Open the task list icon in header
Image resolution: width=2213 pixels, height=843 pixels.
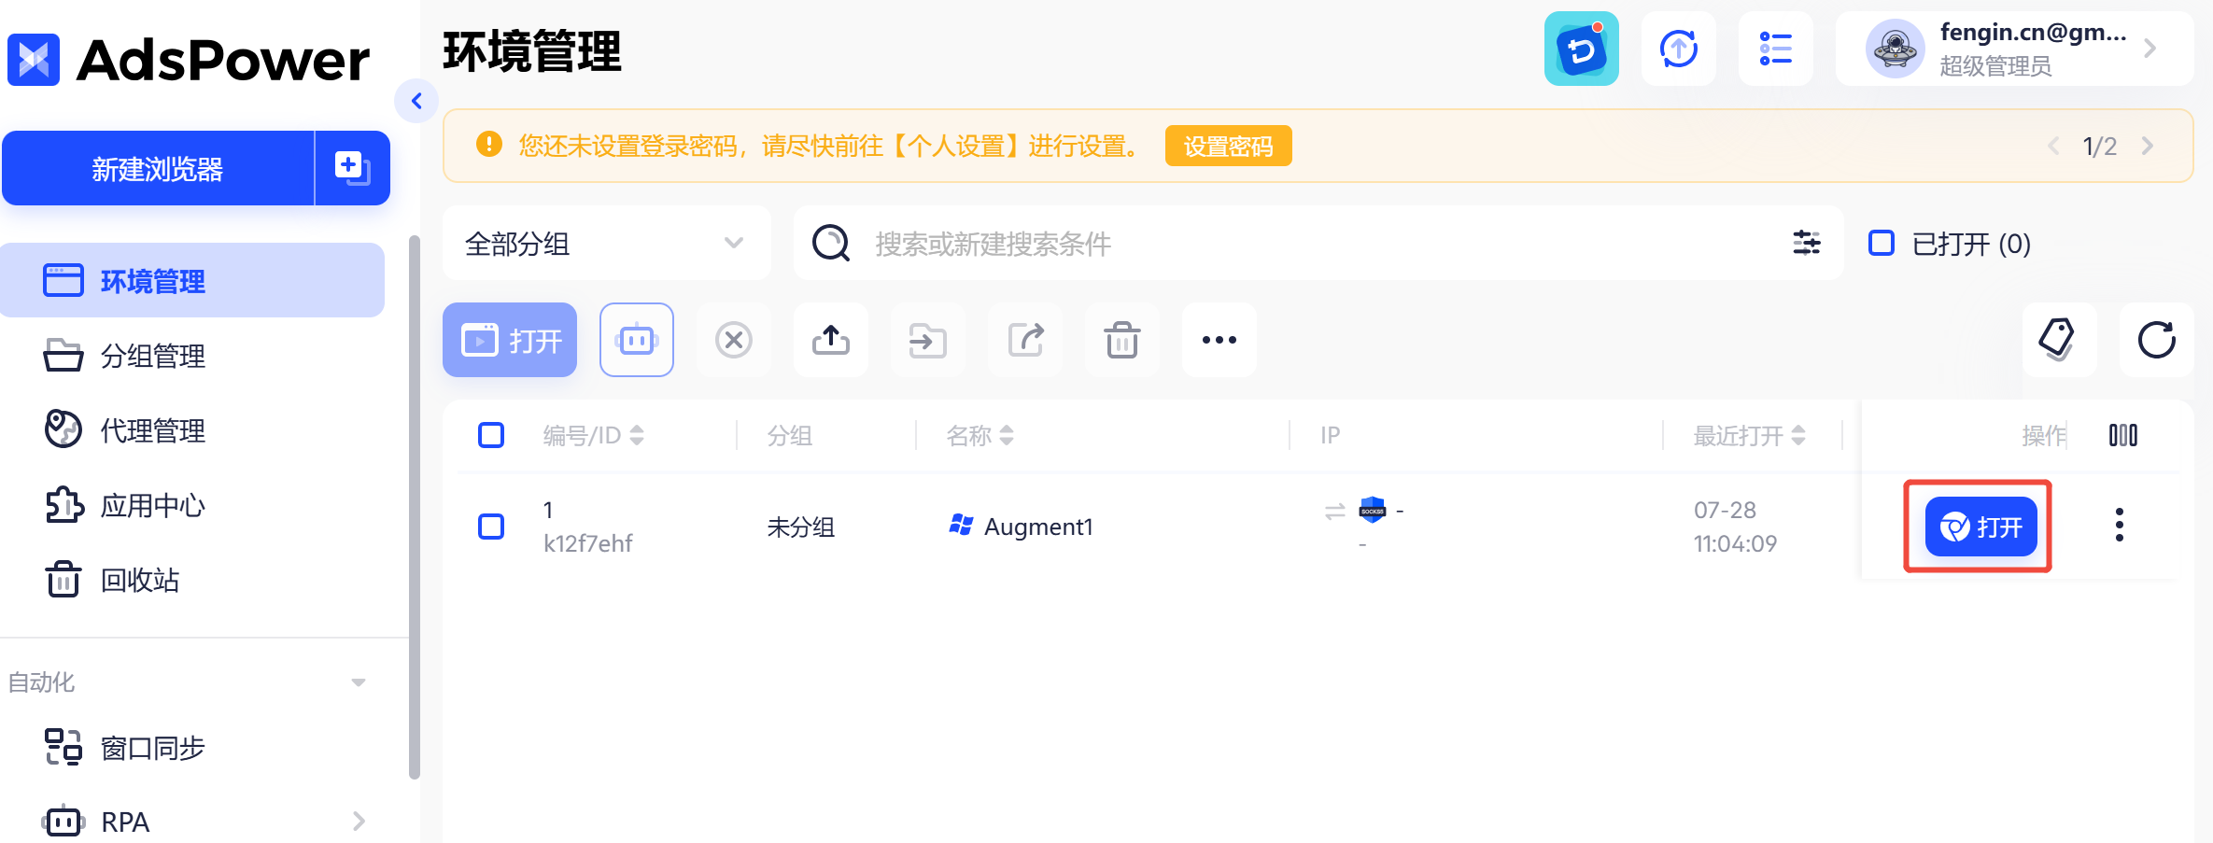pos(1775,49)
